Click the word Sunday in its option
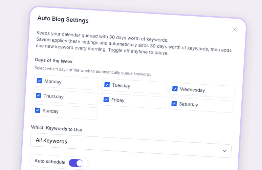Screen dimensions: 262x170 coord(50,111)
